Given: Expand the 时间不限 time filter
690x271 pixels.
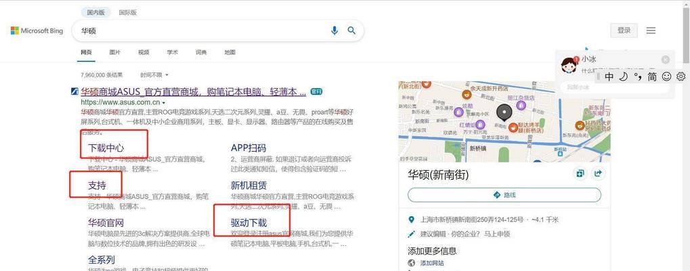Looking at the screenshot, I should point(154,75).
